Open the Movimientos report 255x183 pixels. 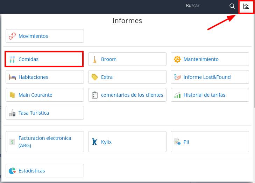[x=45, y=36]
